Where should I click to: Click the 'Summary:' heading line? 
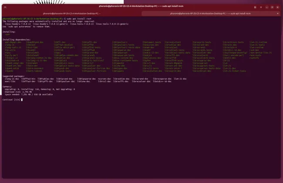(x=7, y=87)
